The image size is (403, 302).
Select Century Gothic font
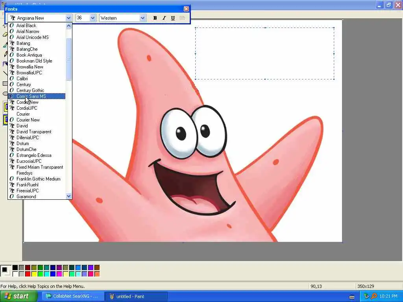[37, 90]
